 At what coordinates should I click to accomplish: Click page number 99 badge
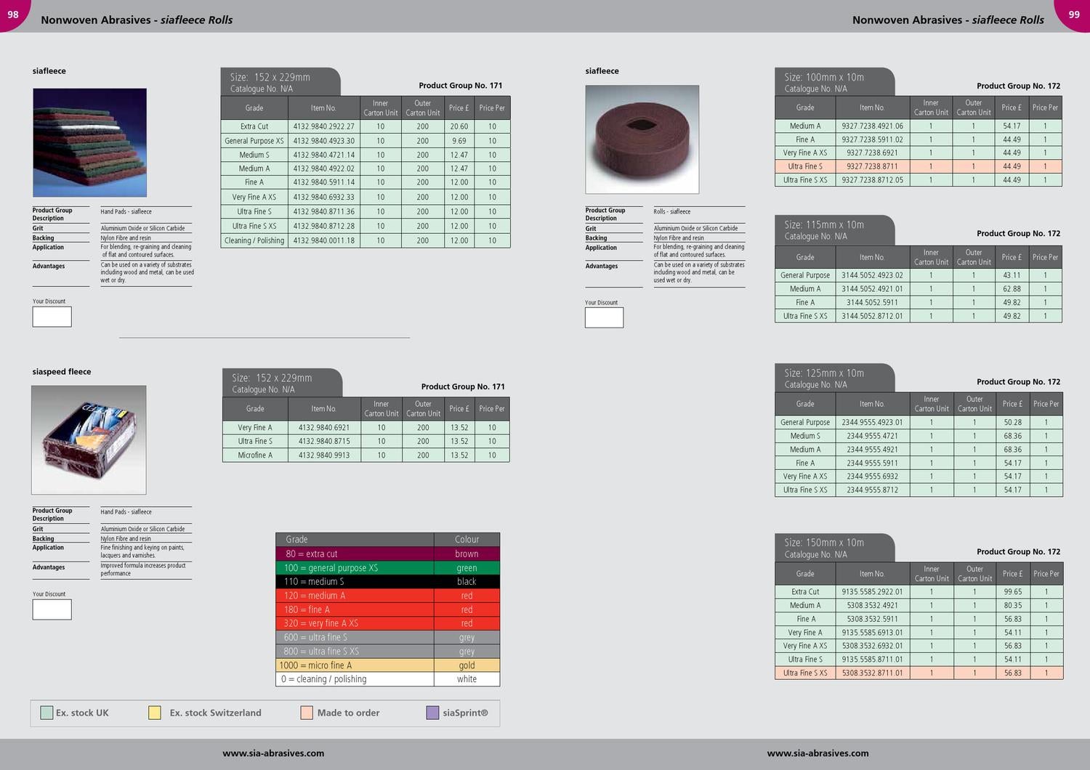(x=1074, y=15)
